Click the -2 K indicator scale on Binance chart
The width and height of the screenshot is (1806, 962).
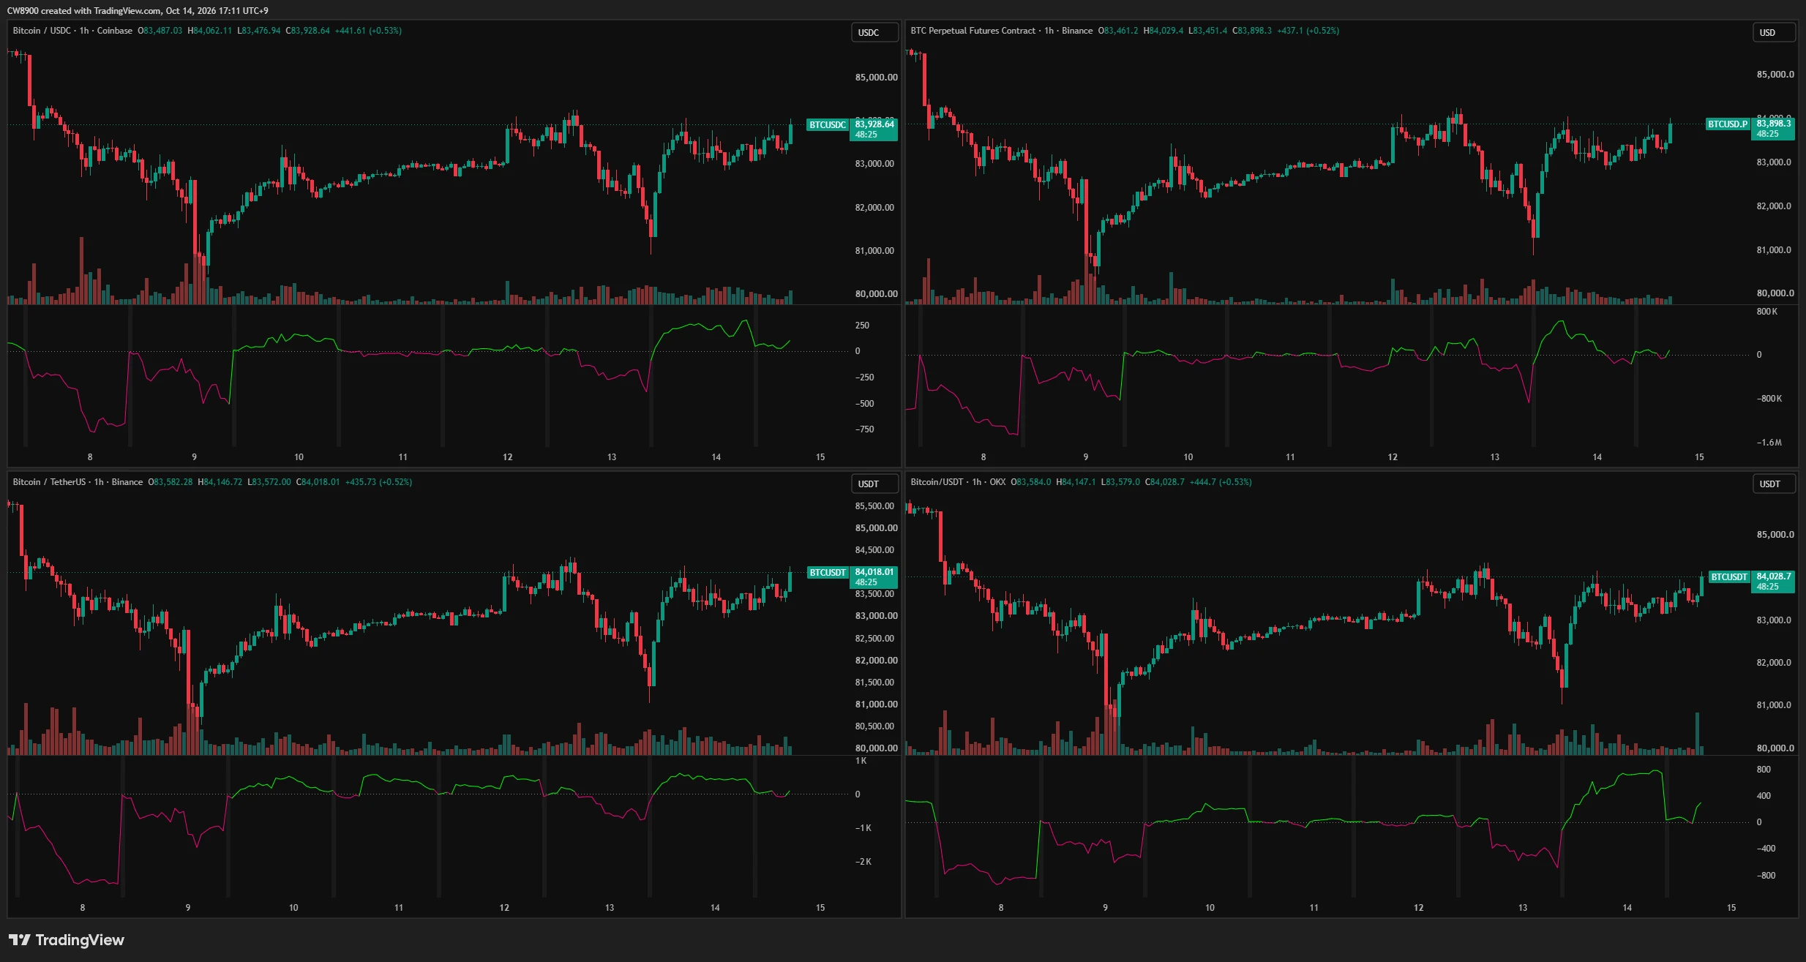click(863, 862)
